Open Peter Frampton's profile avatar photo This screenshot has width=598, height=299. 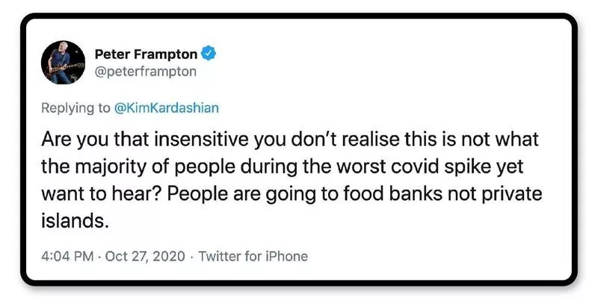pos(63,63)
